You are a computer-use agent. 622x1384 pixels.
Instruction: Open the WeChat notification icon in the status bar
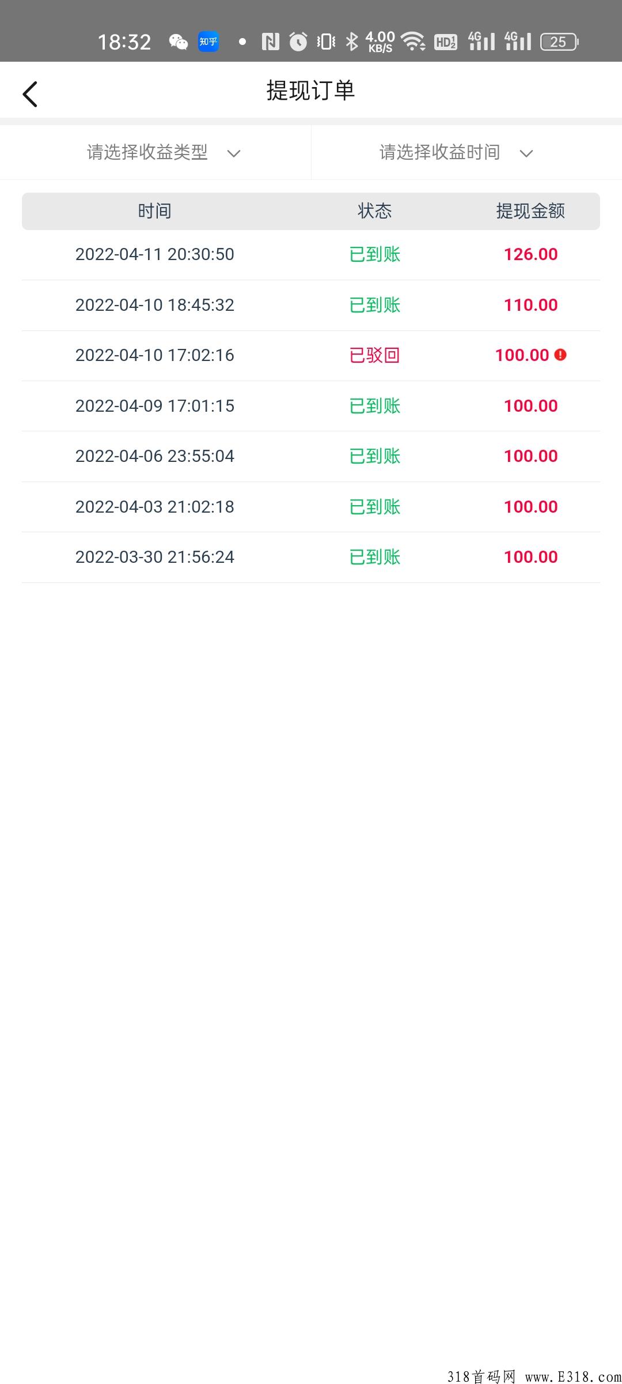(x=179, y=42)
